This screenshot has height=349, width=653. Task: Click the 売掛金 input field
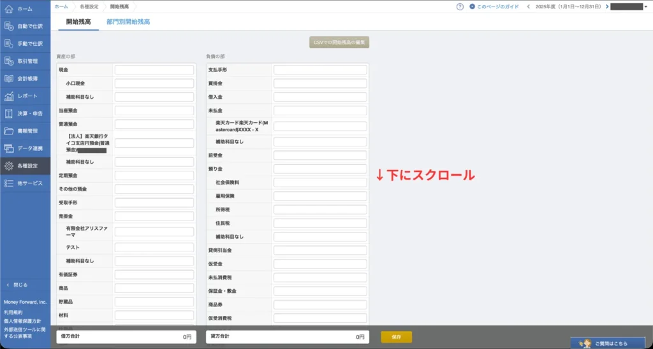click(x=154, y=217)
